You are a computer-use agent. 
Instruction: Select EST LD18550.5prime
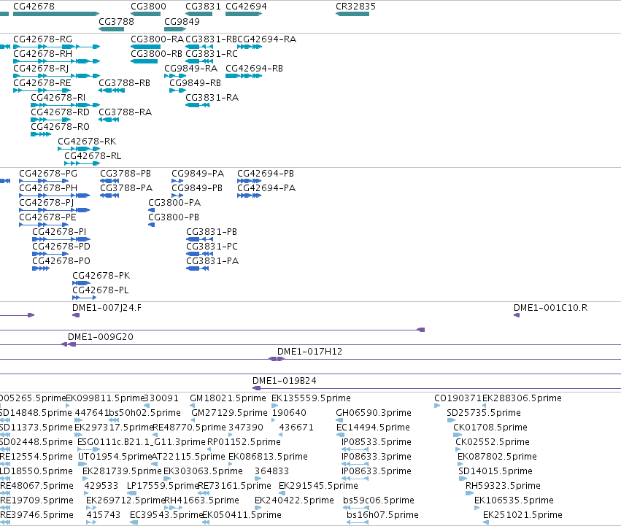pyautogui.click(x=36, y=471)
